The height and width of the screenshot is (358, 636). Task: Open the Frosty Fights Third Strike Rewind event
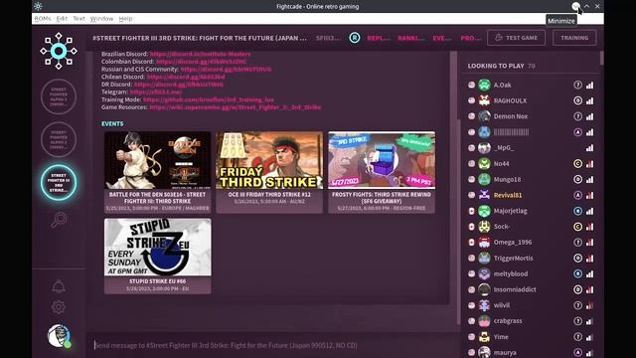(382, 172)
